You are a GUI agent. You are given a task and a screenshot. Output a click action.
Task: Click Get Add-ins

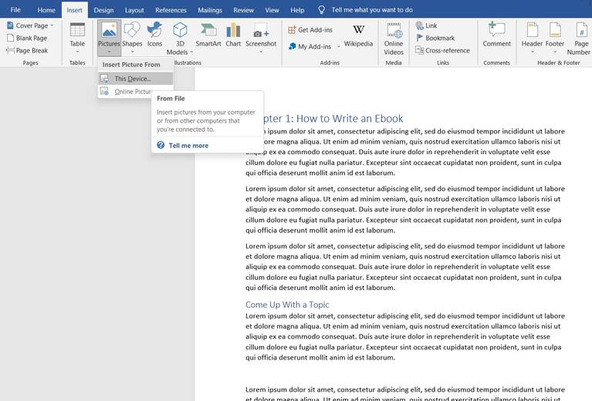[x=310, y=30]
